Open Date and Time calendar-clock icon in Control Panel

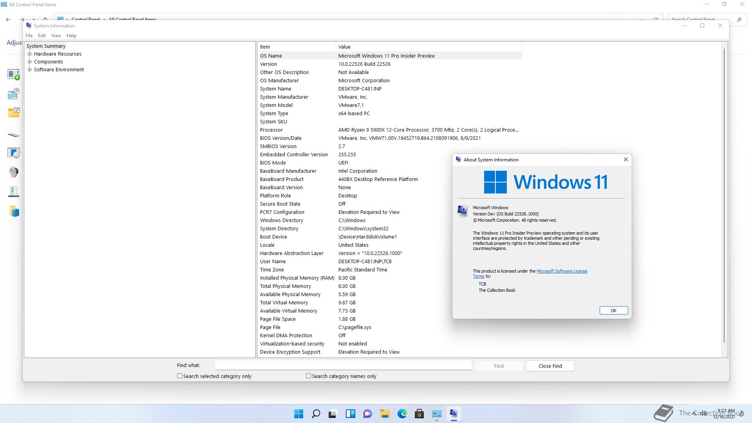[13, 93]
